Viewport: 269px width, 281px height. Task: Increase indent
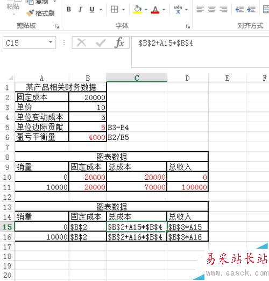click(x=251, y=9)
